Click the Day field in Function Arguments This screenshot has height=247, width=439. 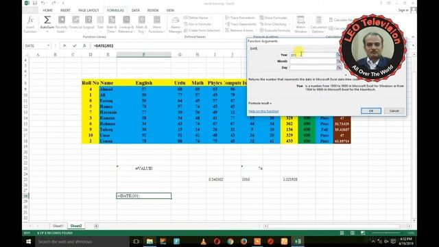click(x=313, y=67)
